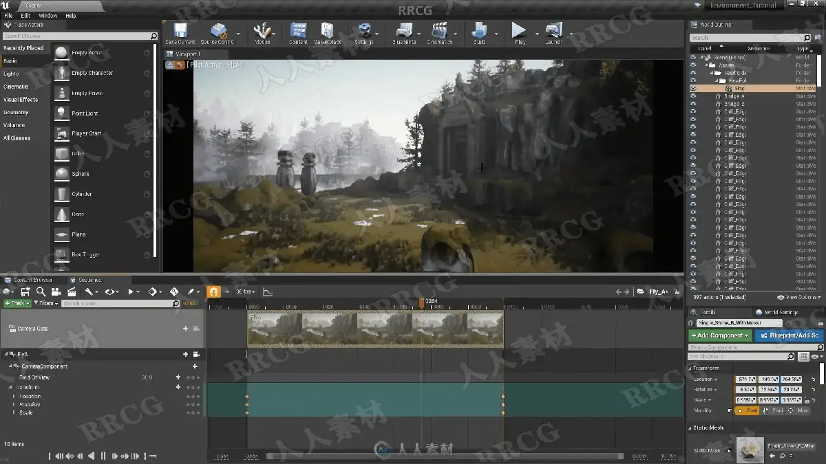Toggle visibility of Bridge_B in World Outliner
Screen dimensions: 826x464
coord(693,104)
